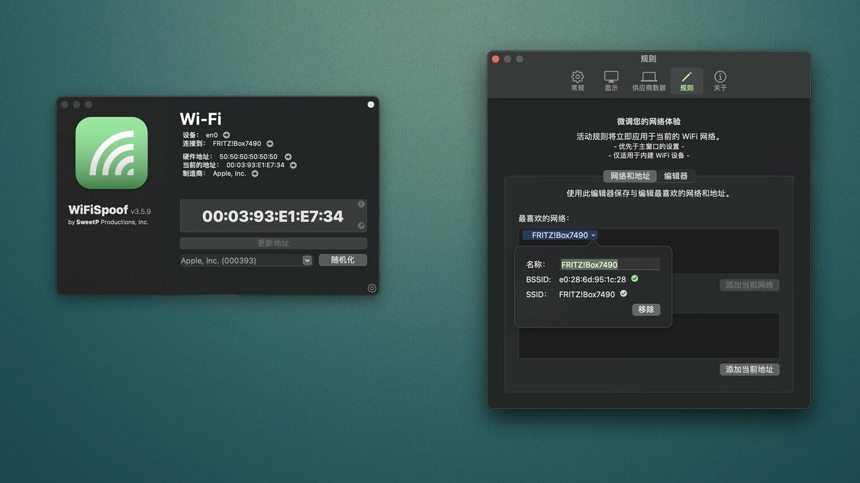Click the large 00:03:93:E1:E7:34 address field

click(273, 216)
